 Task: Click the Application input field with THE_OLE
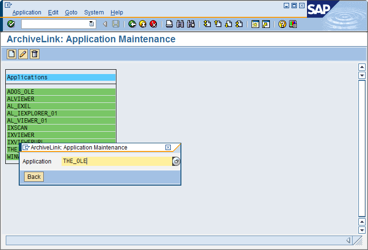116,162
